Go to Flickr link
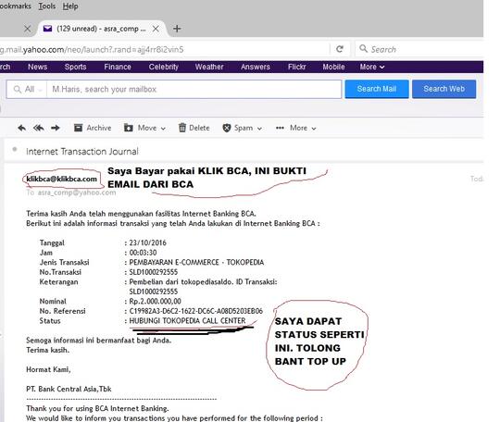 (x=296, y=67)
